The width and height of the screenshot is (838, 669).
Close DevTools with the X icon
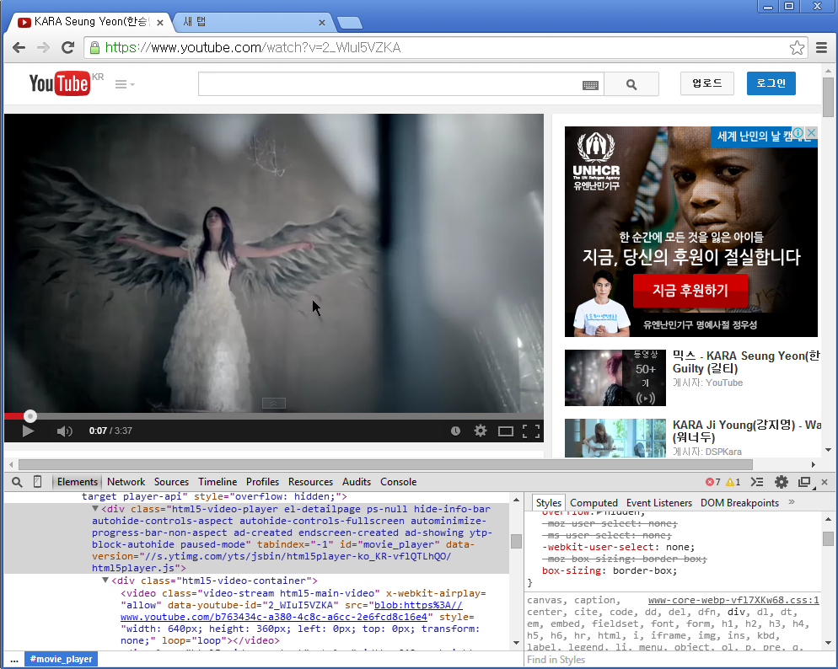[x=825, y=482]
